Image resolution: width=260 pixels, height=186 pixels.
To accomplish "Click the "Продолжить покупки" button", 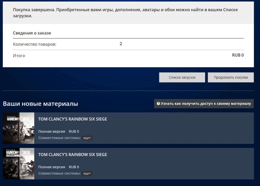I will (x=231, y=77).
